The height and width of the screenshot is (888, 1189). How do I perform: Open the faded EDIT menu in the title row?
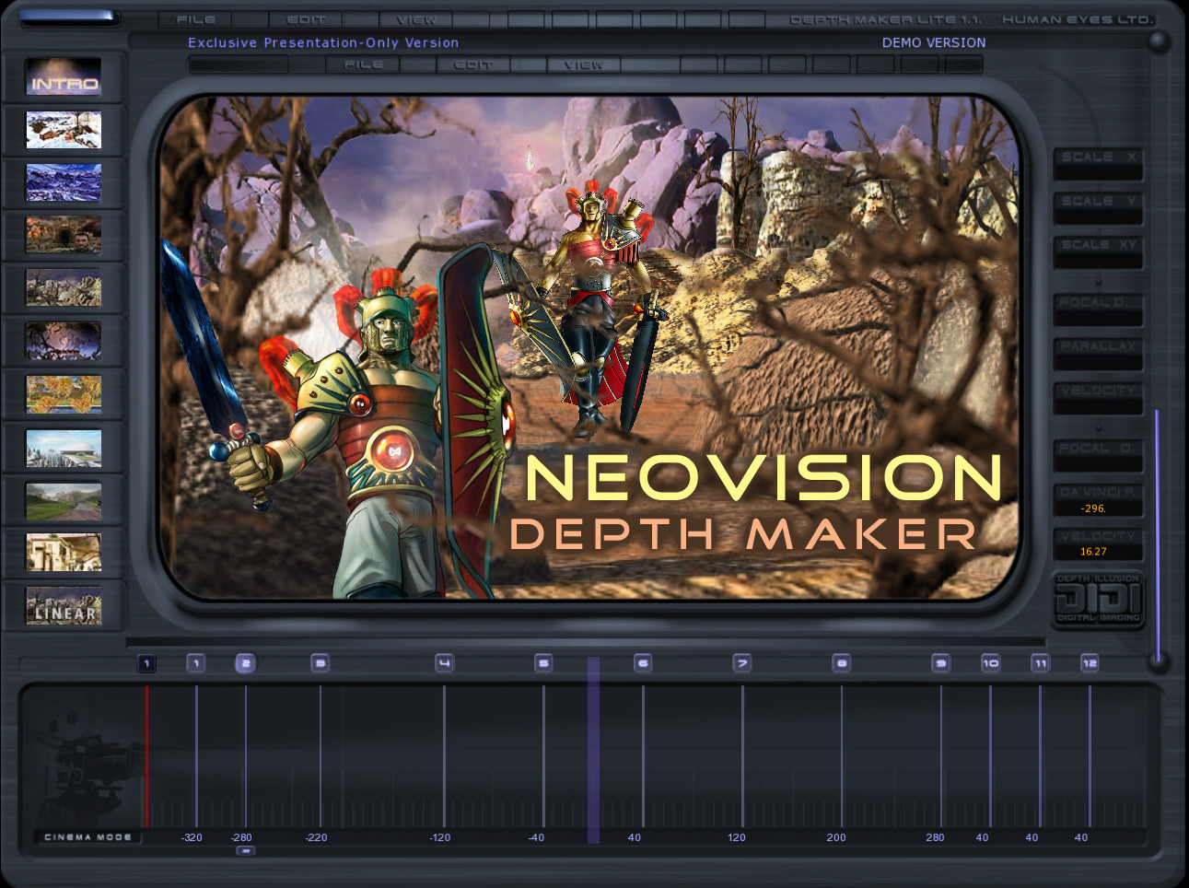tap(306, 19)
